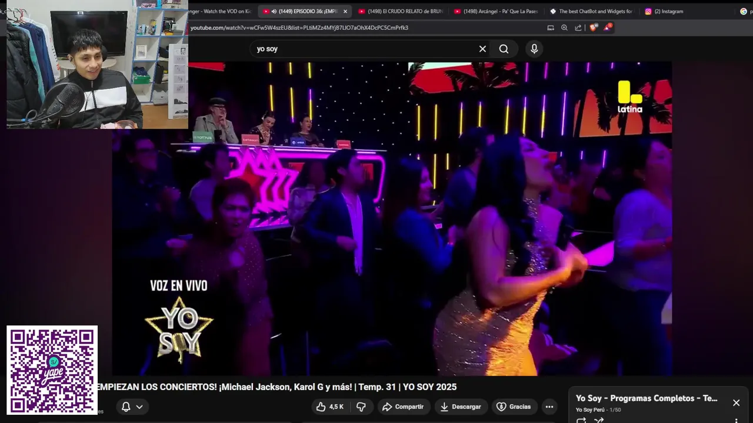Click the Descargar download button
The image size is (753, 423).
tap(461, 407)
